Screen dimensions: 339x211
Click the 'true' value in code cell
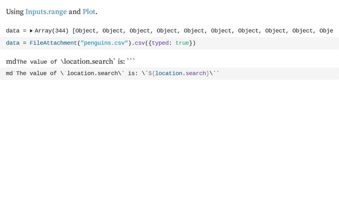tap(182, 43)
